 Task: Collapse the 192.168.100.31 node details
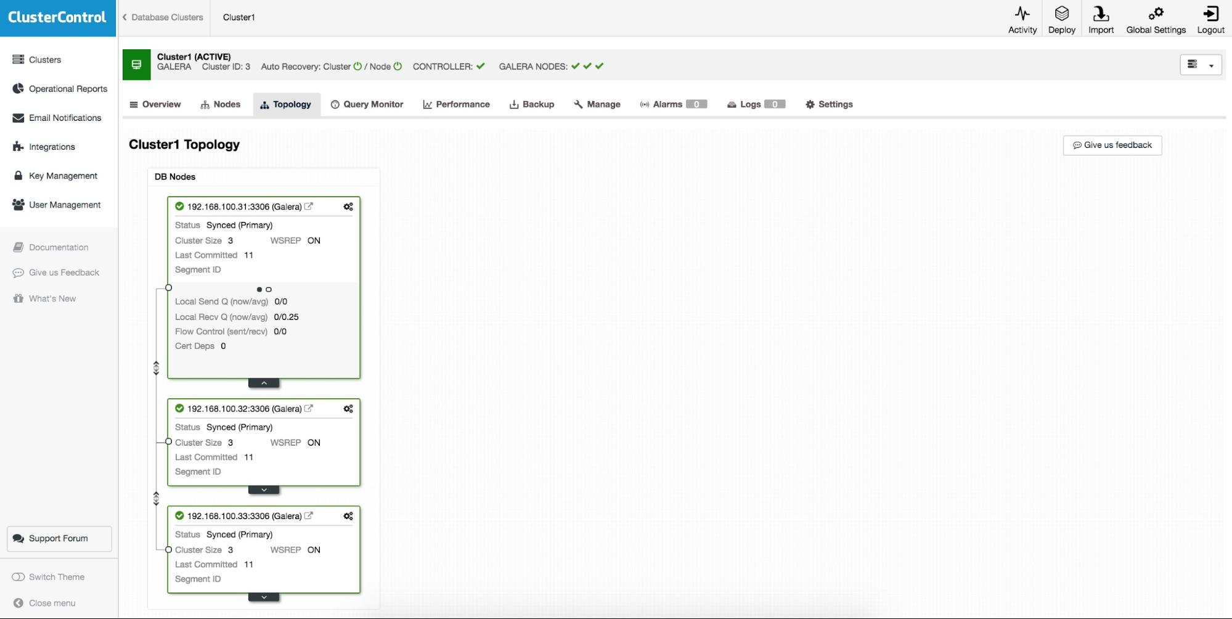pyautogui.click(x=264, y=383)
